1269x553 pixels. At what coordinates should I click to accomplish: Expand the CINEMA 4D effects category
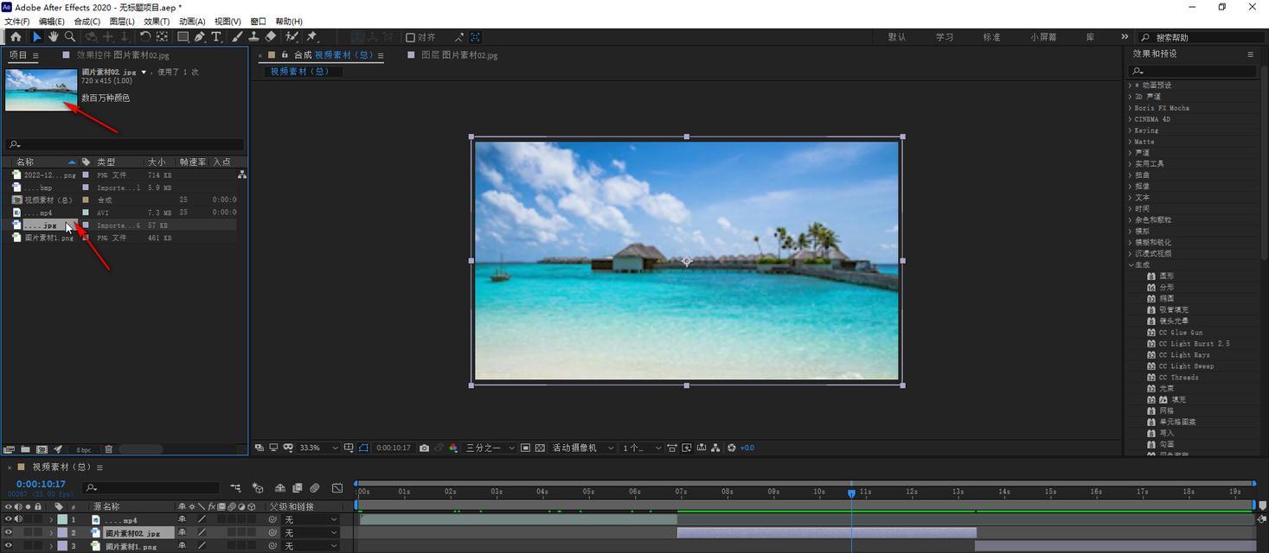1130,119
